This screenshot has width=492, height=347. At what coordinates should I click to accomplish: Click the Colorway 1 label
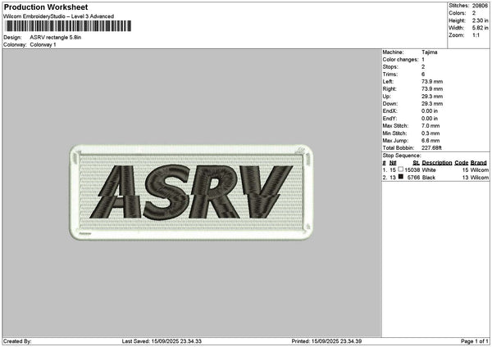click(43, 45)
